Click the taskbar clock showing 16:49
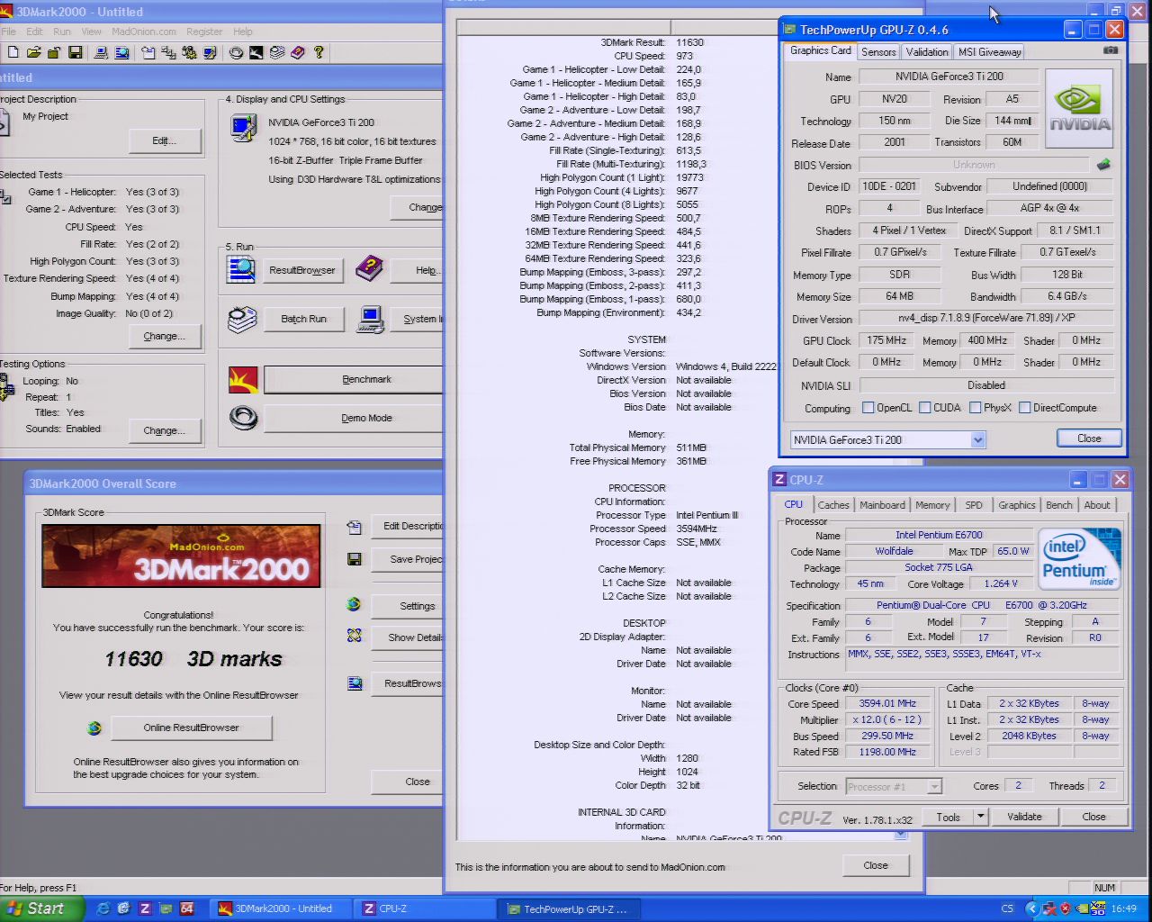 tap(1124, 908)
